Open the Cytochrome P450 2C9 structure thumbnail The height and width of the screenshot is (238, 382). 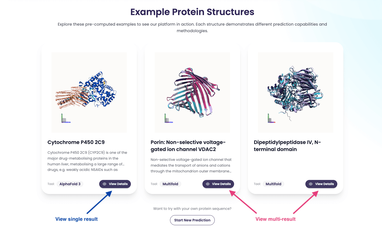click(x=89, y=92)
